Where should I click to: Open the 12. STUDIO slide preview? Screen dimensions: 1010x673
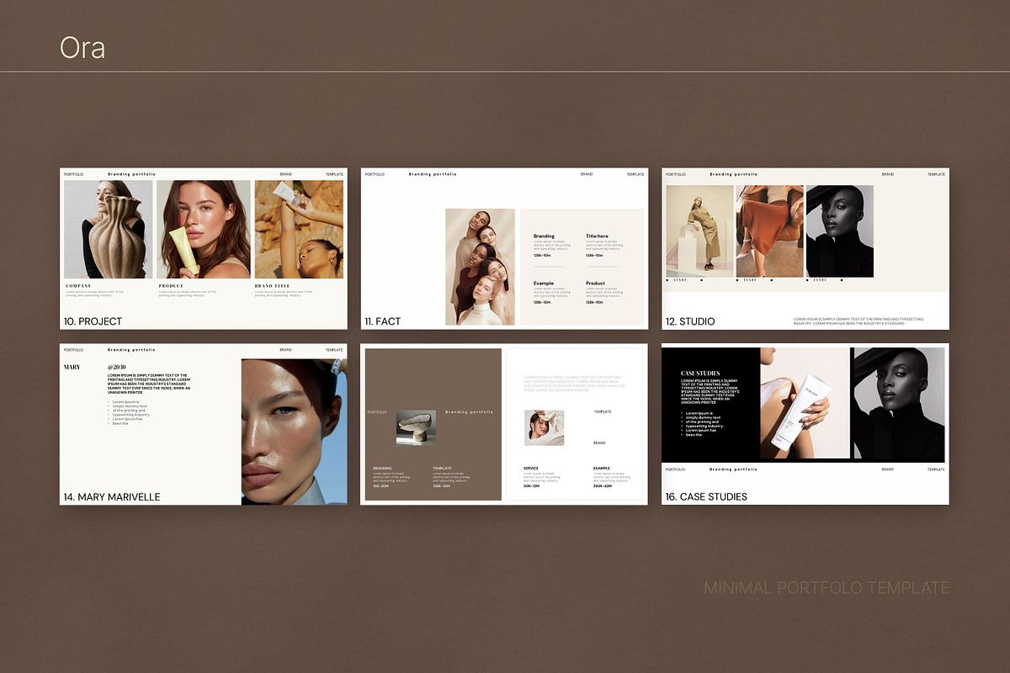click(x=805, y=248)
